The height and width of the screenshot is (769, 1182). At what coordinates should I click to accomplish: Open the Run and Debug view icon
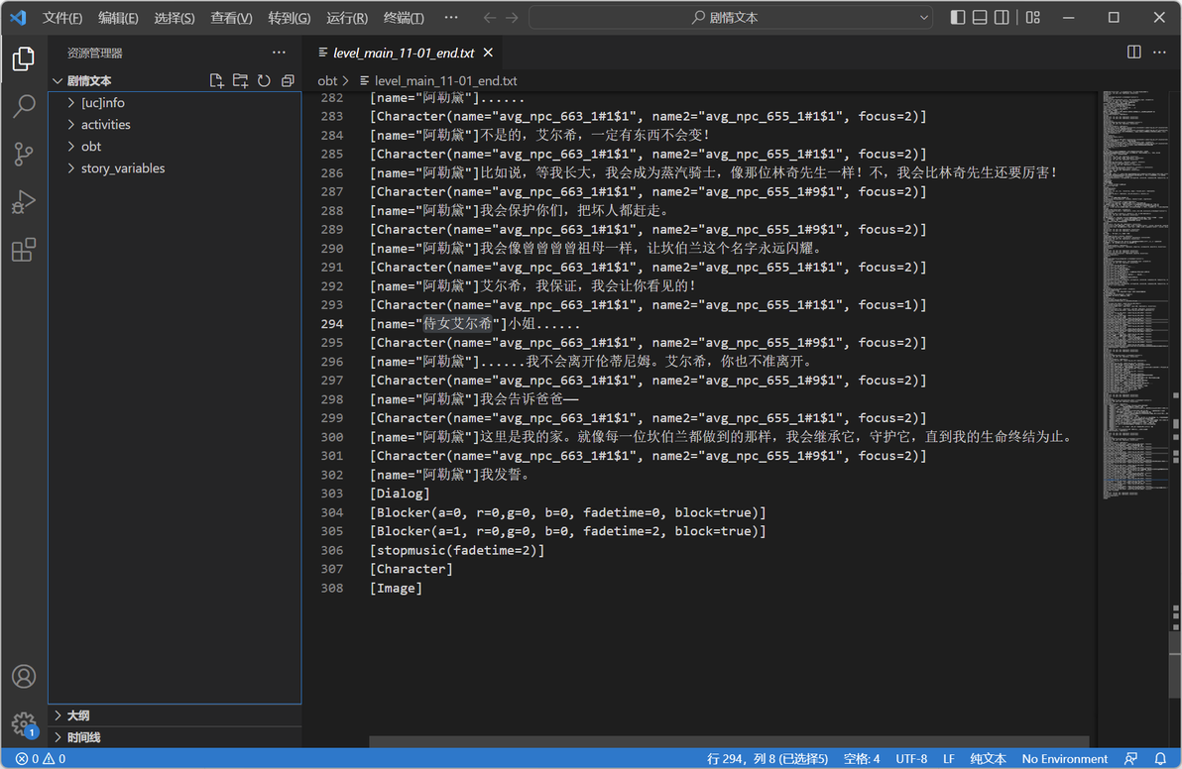click(x=24, y=202)
